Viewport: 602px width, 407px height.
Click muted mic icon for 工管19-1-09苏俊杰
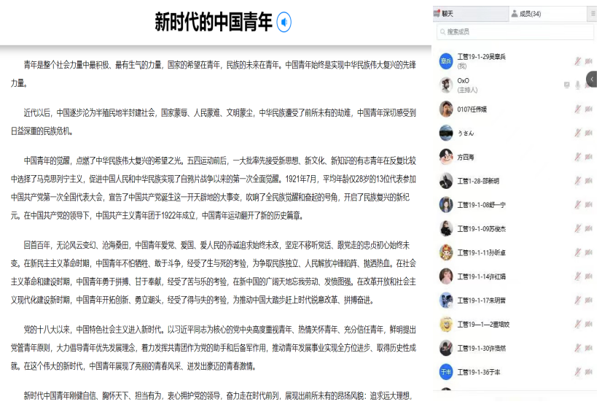pos(577,229)
